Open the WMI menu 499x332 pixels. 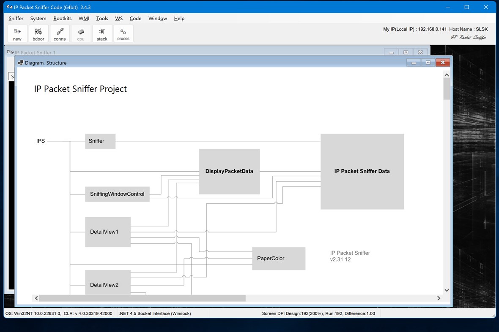coord(84,19)
